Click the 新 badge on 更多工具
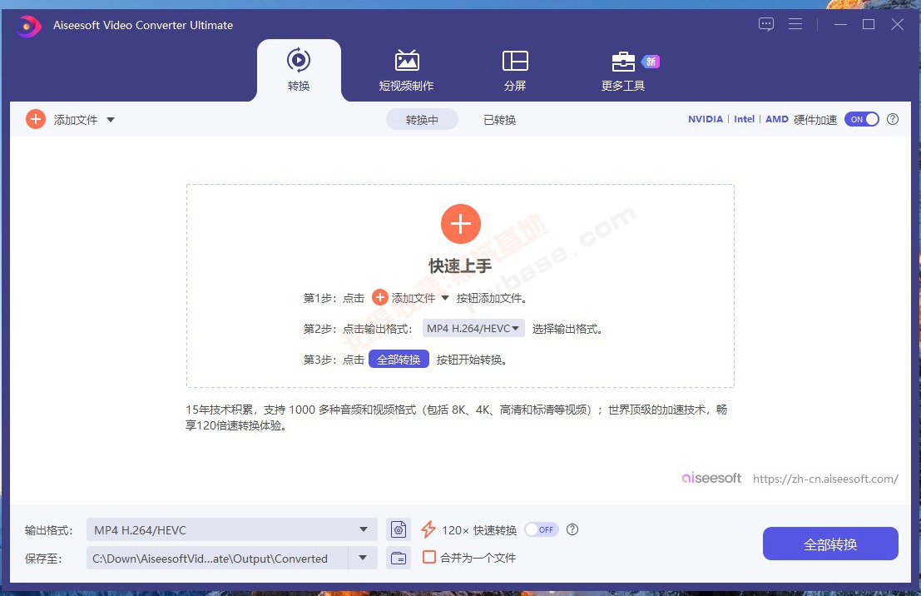This screenshot has width=921, height=596. (x=651, y=62)
